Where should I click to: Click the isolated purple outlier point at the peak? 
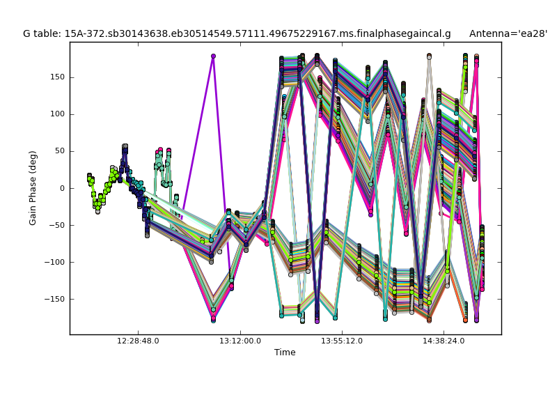tap(213, 56)
